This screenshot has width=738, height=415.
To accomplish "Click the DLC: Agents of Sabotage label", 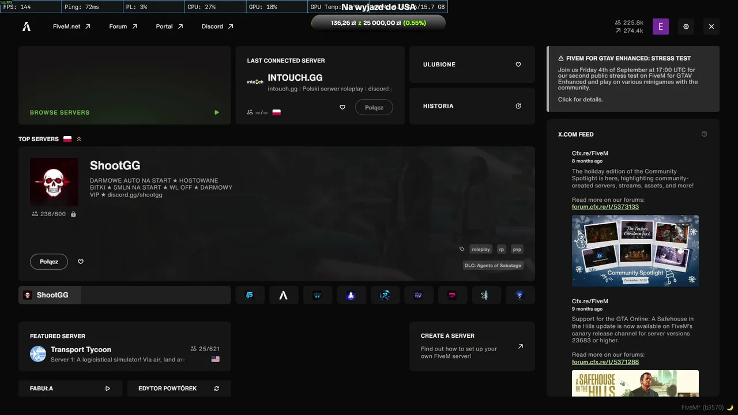I will pyautogui.click(x=493, y=266).
